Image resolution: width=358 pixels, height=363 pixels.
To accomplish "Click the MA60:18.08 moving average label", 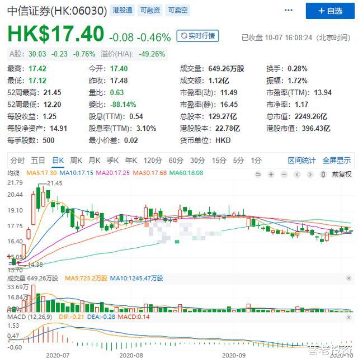I will tap(186, 173).
